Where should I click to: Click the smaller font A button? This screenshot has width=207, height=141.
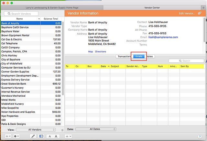(x=49, y=136)
